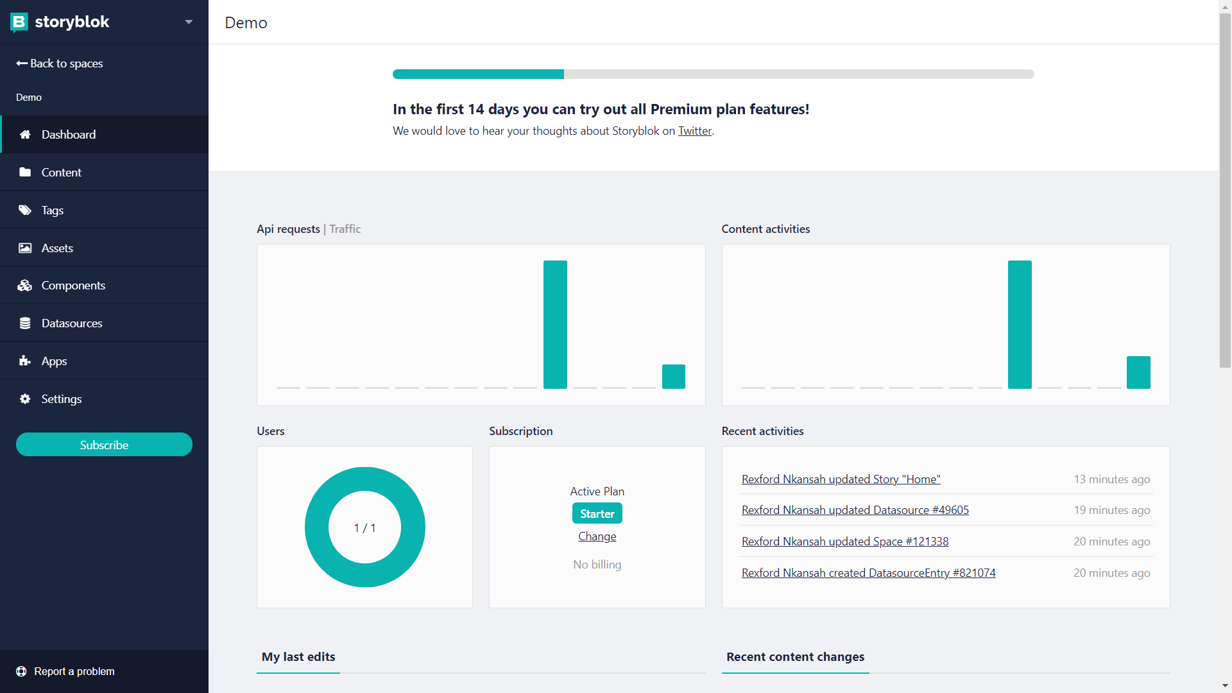This screenshot has width=1232, height=693.
Task: Click the Settings gear icon
Action: click(x=25, y=398)
